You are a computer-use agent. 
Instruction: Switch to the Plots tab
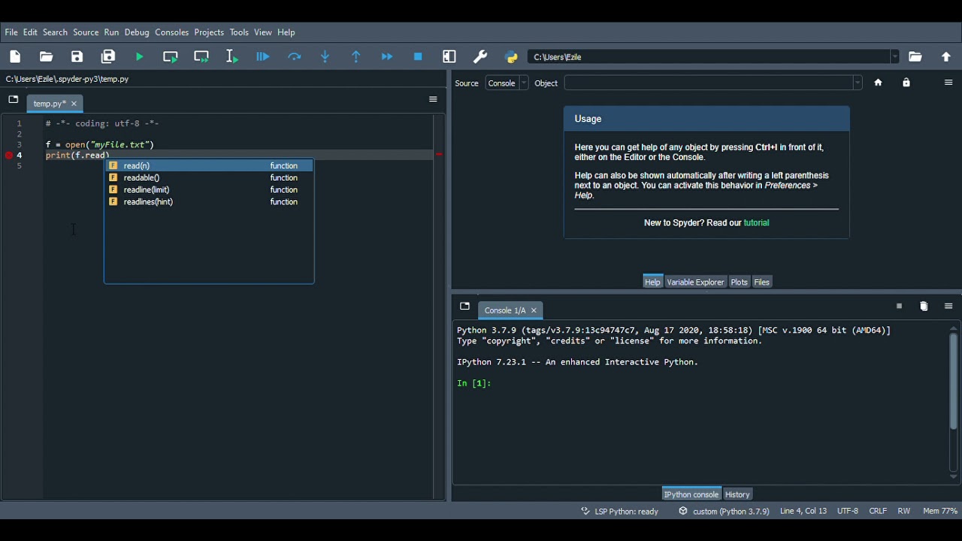(x=739, y=283)
